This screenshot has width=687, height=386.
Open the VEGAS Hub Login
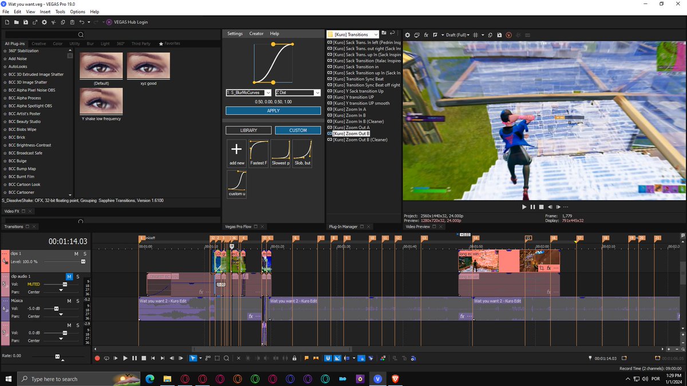pyautogui.click(x=127, y=22)
